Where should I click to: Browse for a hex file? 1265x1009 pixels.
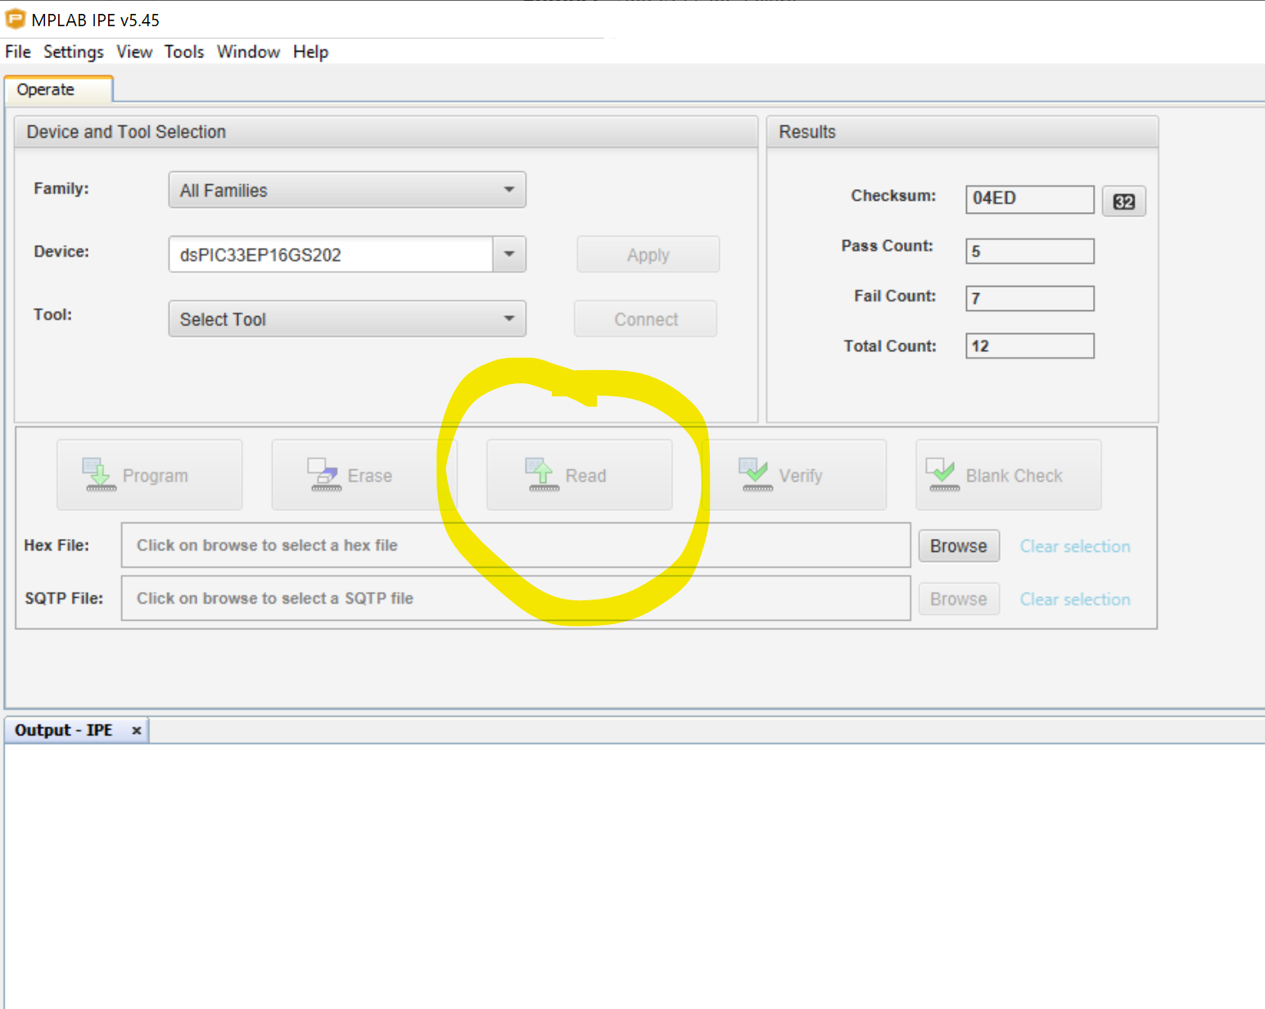959,545
